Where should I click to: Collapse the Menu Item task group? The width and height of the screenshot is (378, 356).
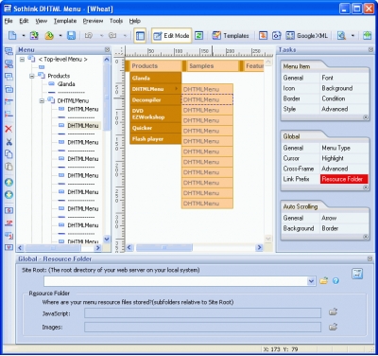tap(366, 117)
